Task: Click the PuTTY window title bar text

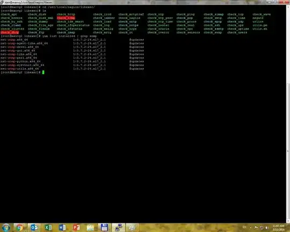Action: (28, 2)
